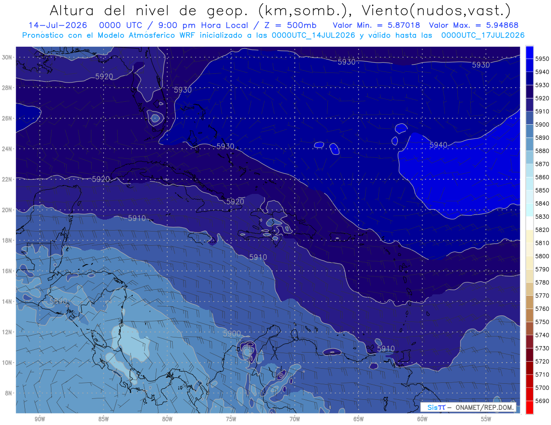The height and width of the screenshot is (425, 551).
Task: Select the 5810 colorbar value
Action: [x=542, y=243]
